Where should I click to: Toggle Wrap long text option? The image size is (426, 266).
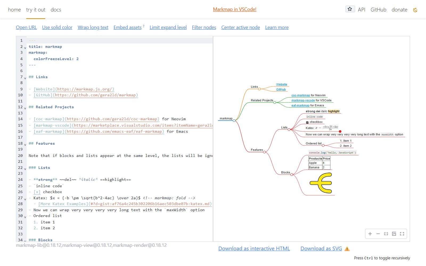click(x=93, y=27)
